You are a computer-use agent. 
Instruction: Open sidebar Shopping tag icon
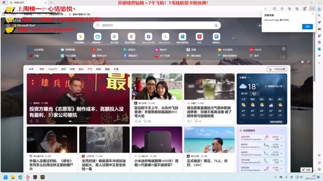click(319, 22)
